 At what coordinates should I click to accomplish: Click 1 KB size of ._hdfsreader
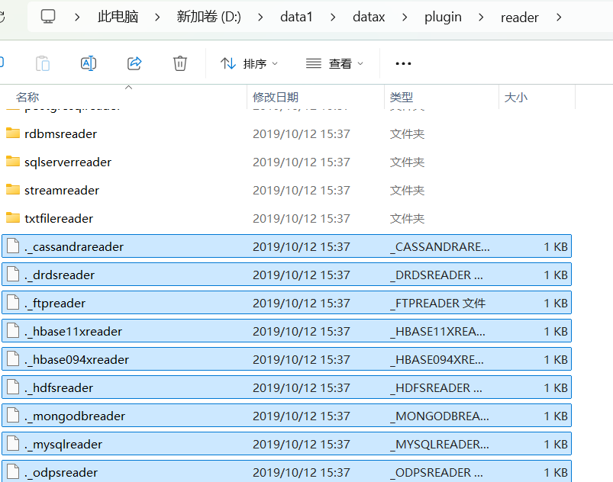pos(556,388)
